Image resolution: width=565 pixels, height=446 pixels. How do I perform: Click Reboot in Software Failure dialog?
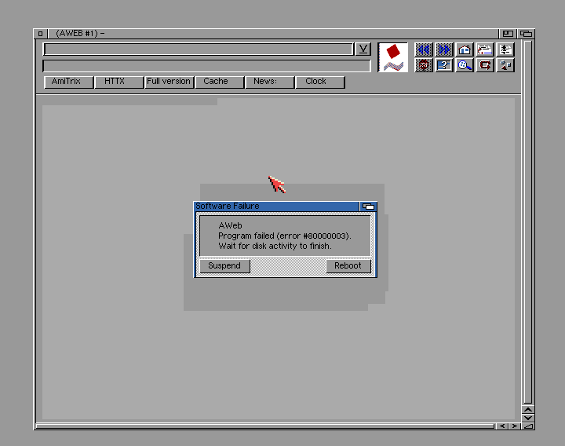[348, 266]
